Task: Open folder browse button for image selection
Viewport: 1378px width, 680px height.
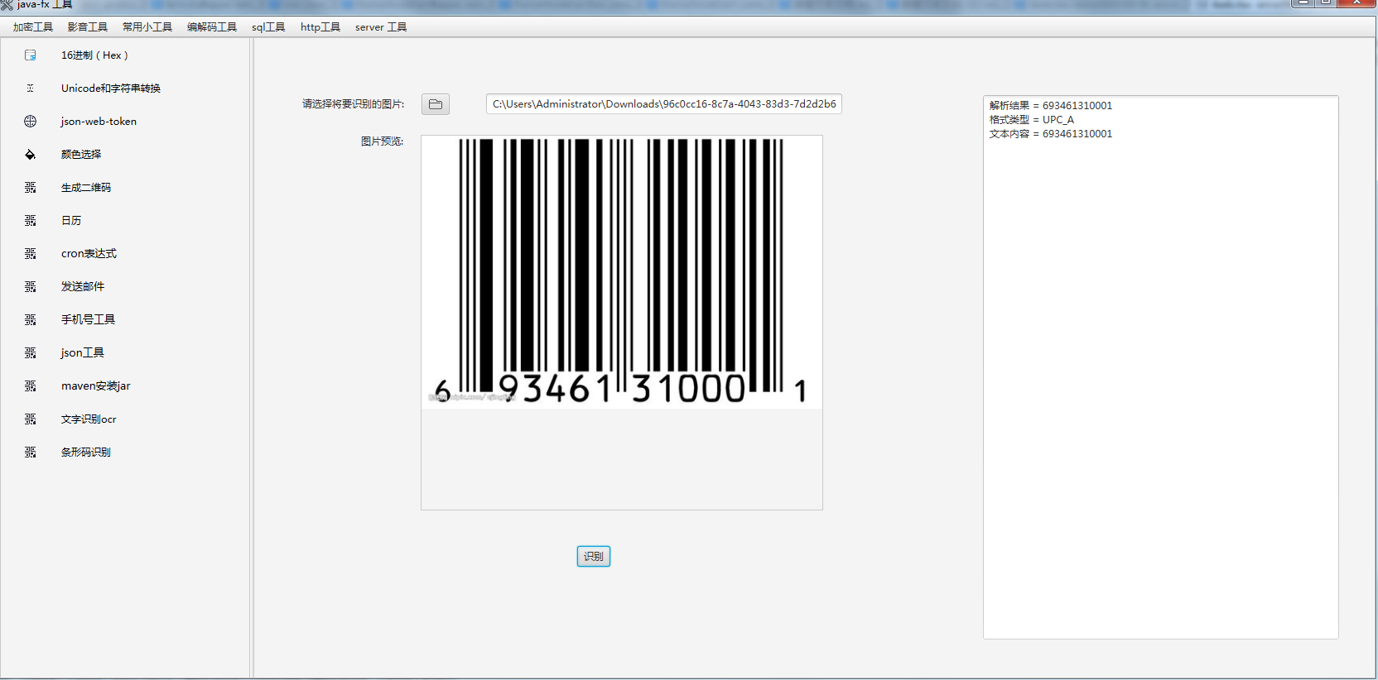Action: 435,104
